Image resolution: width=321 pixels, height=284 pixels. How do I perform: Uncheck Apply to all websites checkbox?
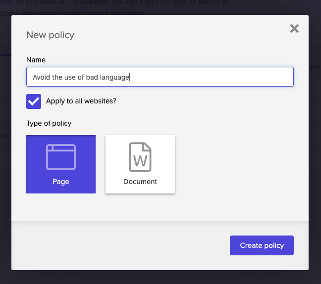click(34, 101)
